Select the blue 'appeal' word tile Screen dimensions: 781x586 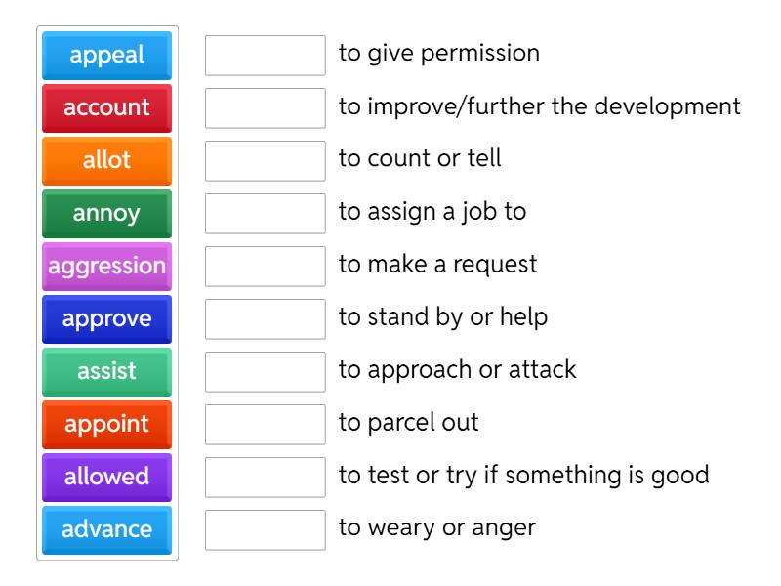[x=106, y=55]
